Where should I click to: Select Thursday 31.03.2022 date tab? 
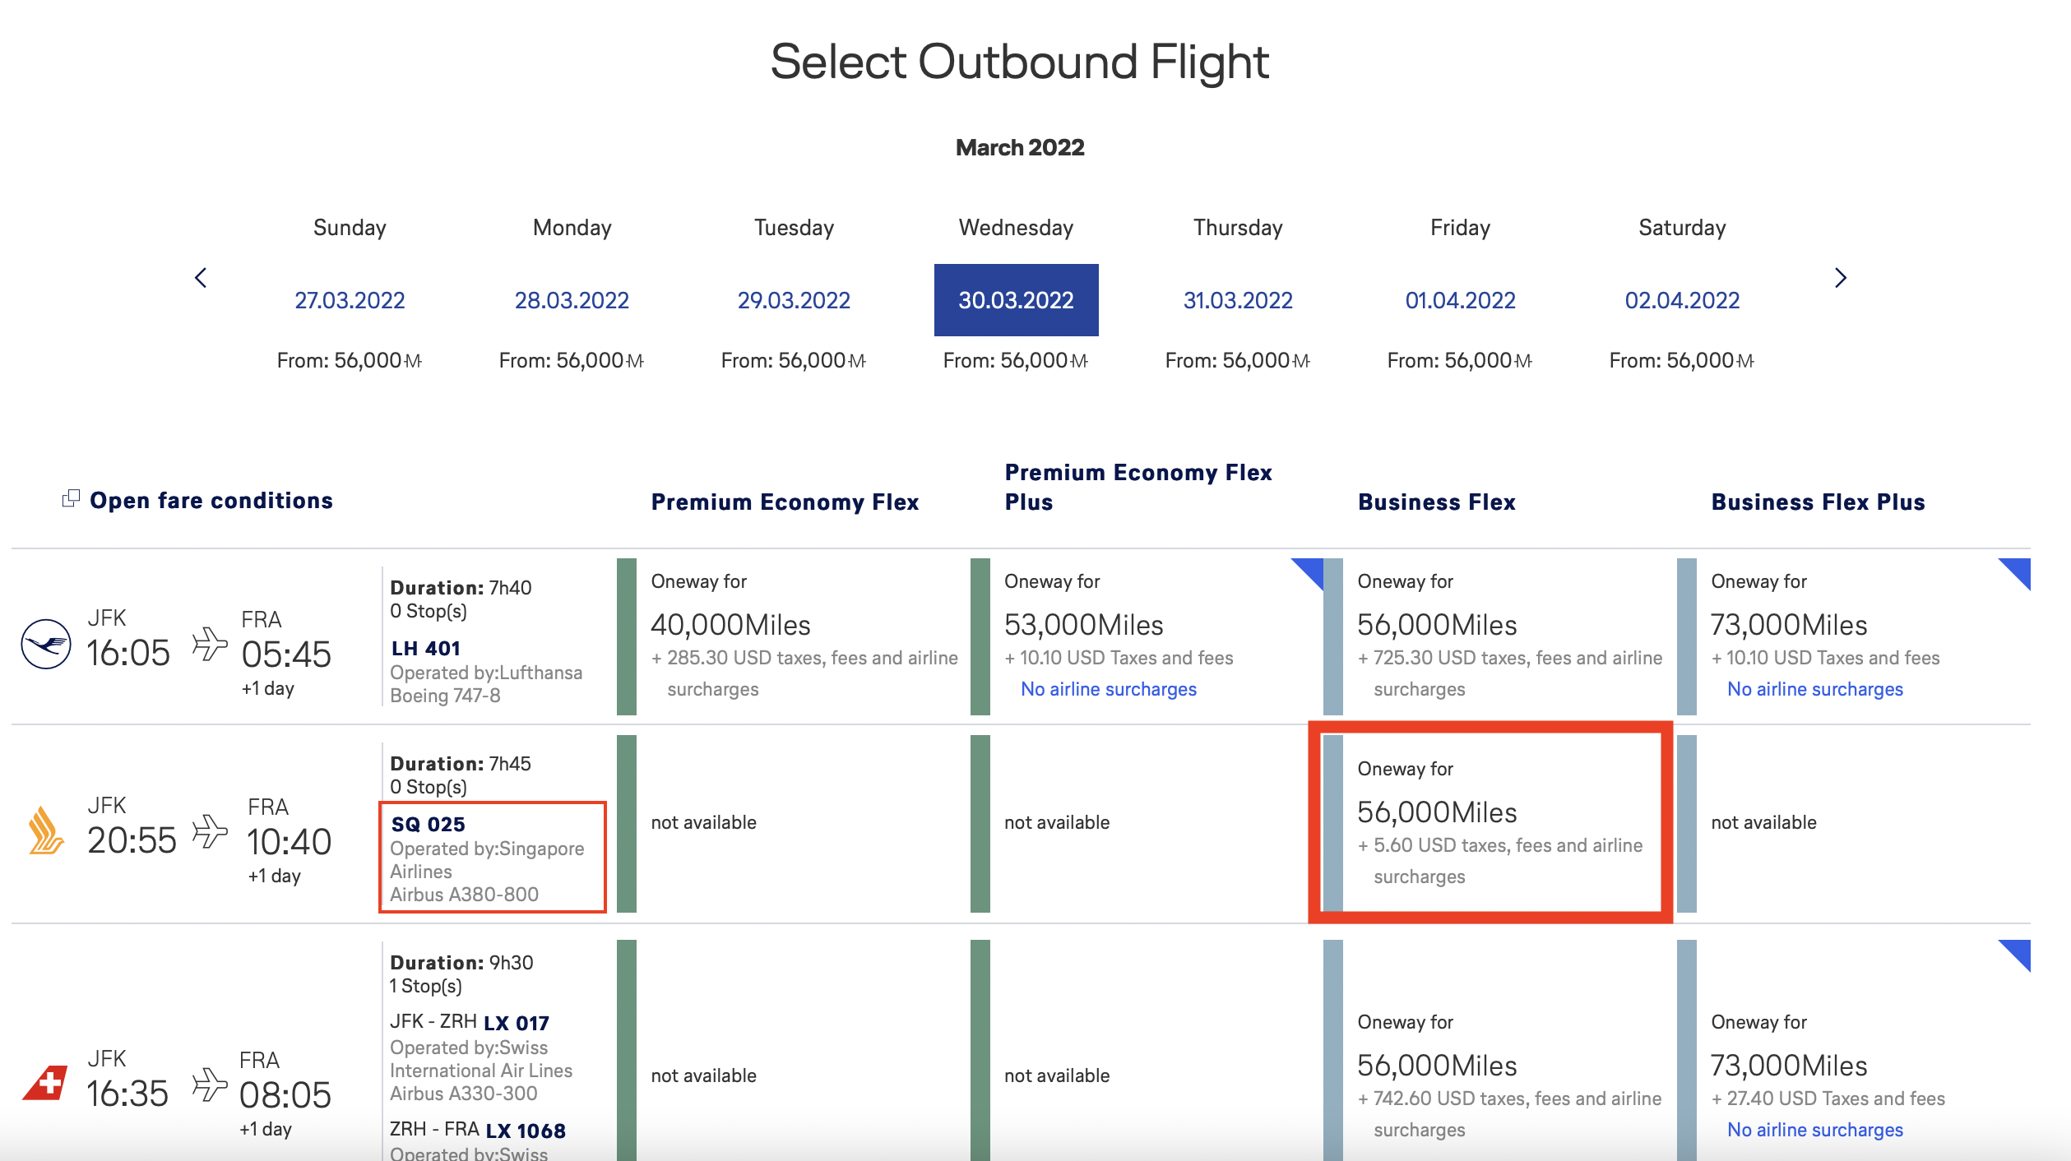(1238, 300)
